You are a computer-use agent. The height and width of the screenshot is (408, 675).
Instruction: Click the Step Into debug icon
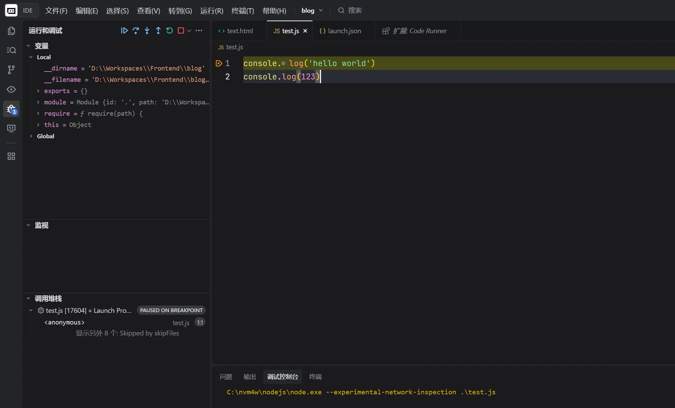147,31
